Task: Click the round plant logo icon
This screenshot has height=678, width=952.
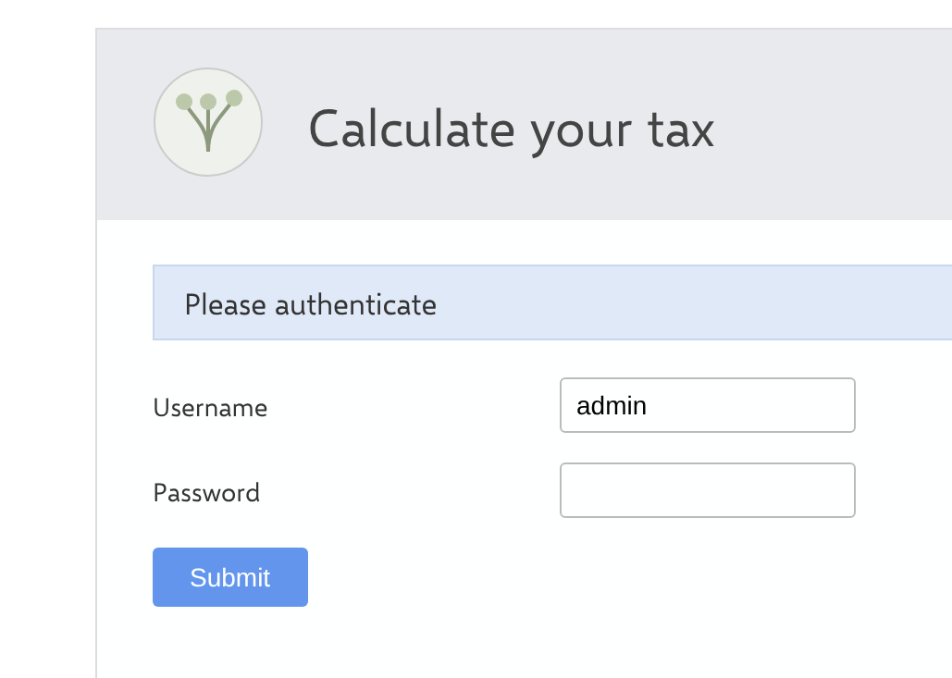Action: 208,122
